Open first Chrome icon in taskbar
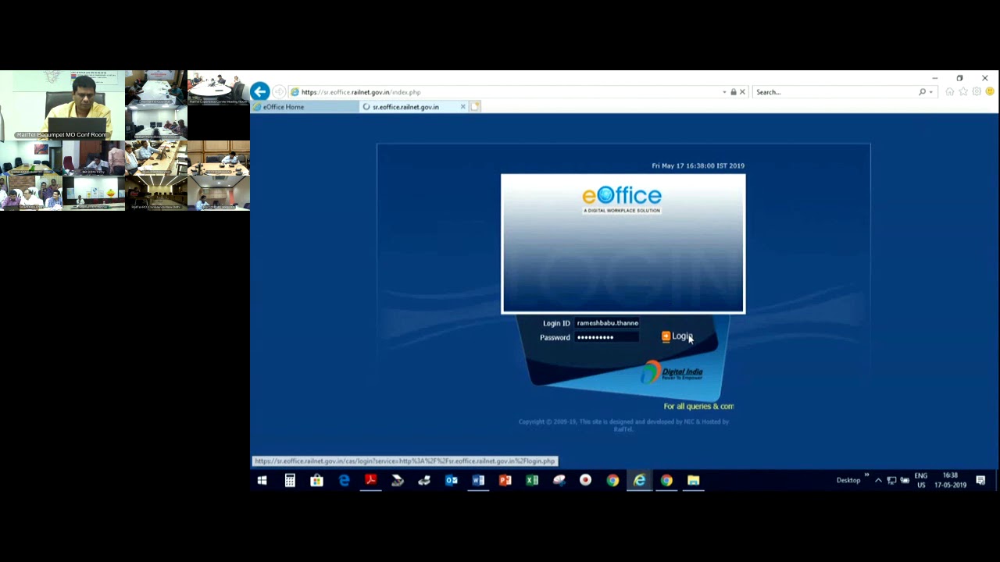 point(612,480)
